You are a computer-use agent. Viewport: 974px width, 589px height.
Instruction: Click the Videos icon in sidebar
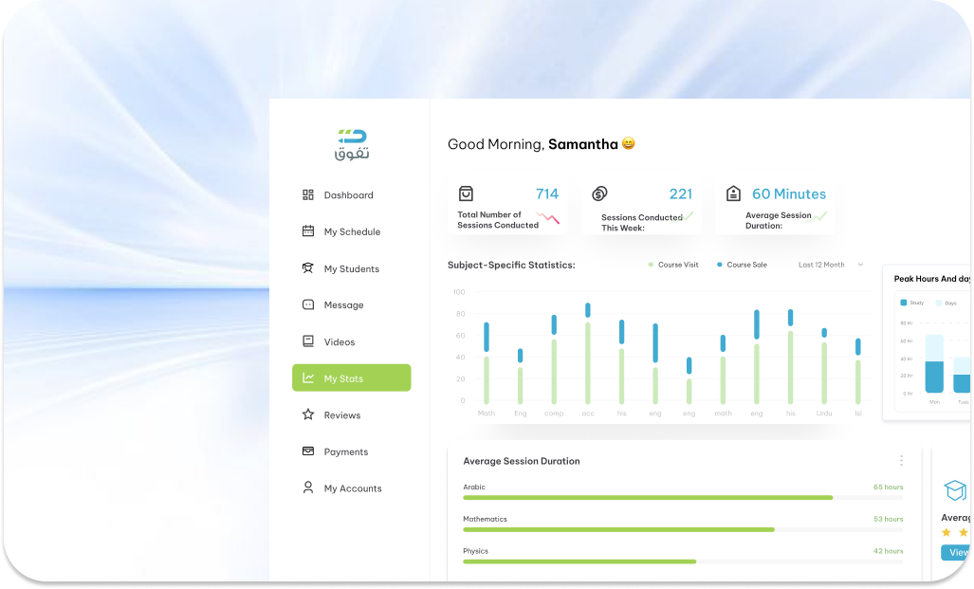click(x=308, y=341)
